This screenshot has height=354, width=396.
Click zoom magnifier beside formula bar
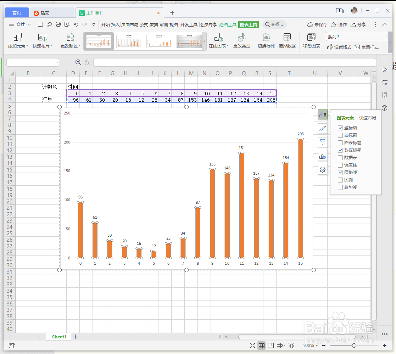pyautogui.click(x=78, y=62)
